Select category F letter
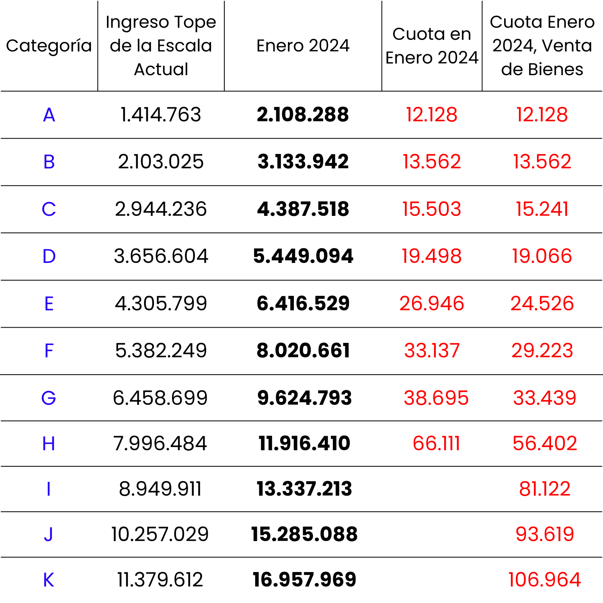 click(x=49, y=351)
